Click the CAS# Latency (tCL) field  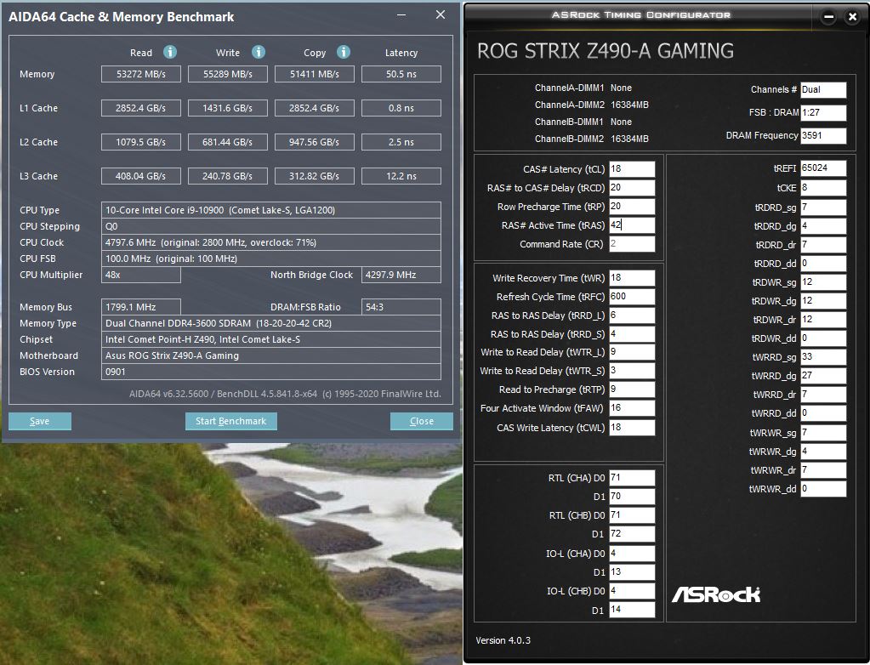tap(632, 169)
